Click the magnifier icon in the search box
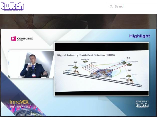157x117 pixels. [x=111, y=6]
